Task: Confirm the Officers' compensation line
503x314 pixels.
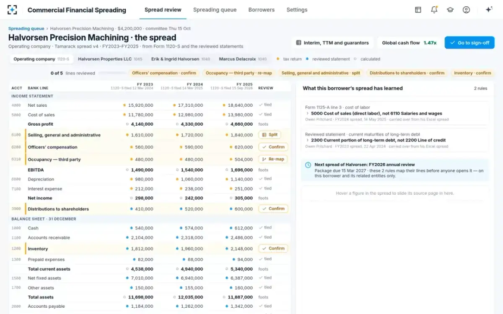Action: (273, 147)
